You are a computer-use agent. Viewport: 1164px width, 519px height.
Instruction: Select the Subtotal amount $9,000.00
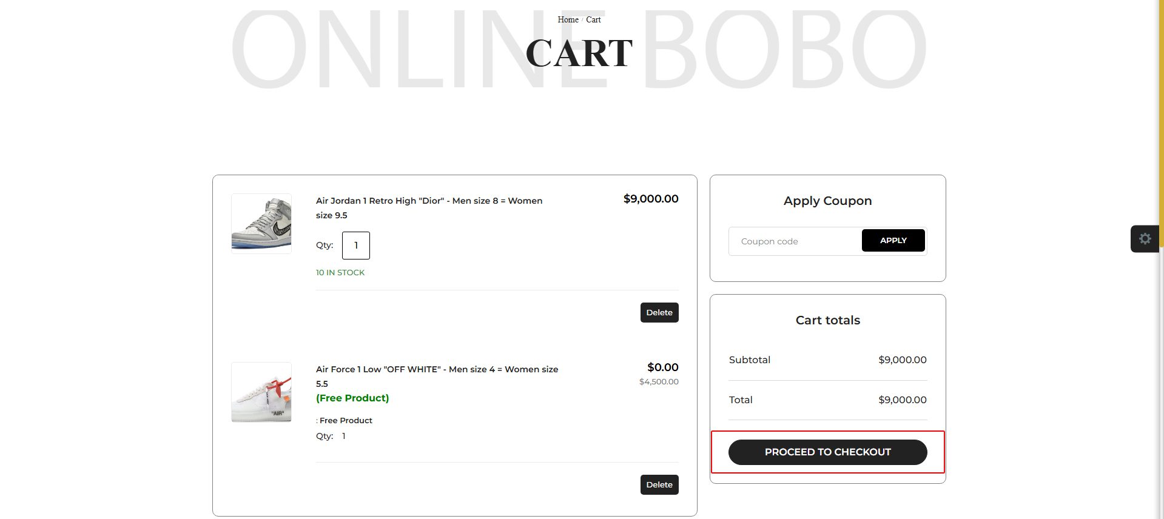pos(903,360)
